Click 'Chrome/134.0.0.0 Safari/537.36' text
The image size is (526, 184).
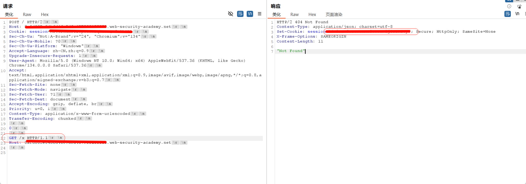pyautogui.click(x=48, y=65)
